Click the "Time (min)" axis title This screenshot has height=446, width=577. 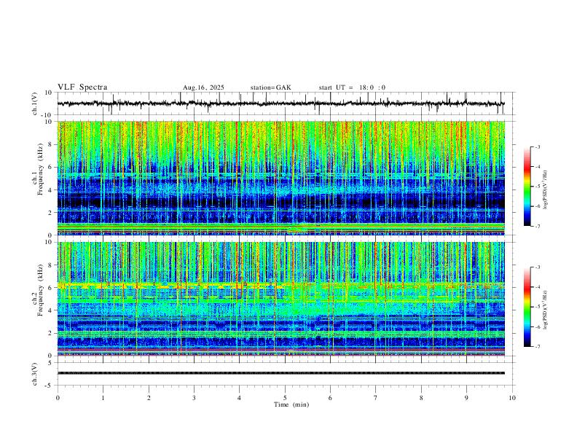click(x=291, y=404)
